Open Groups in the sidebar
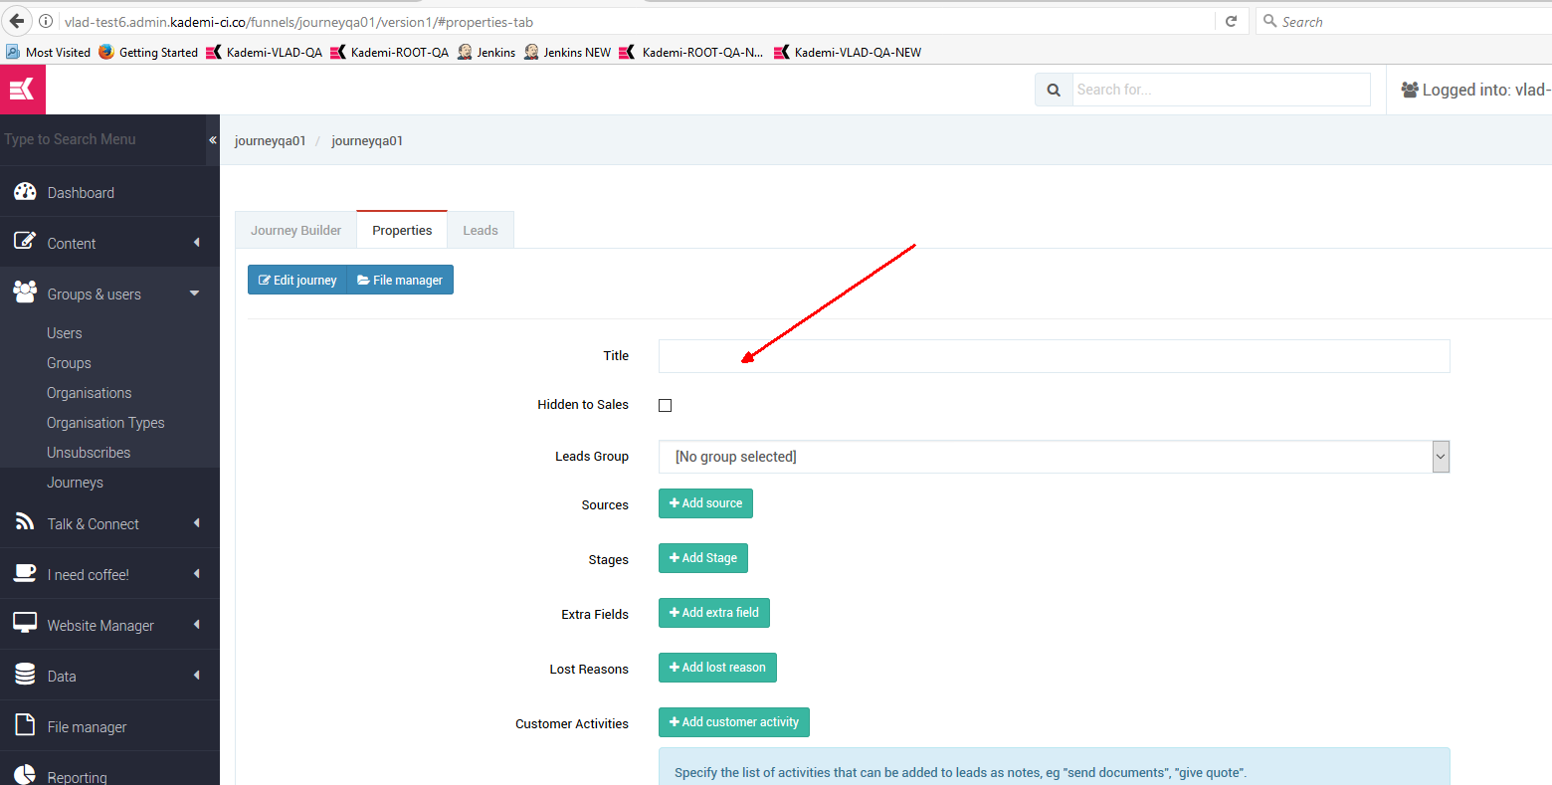Screen dimensions: 1552x785 pos(69,363)
